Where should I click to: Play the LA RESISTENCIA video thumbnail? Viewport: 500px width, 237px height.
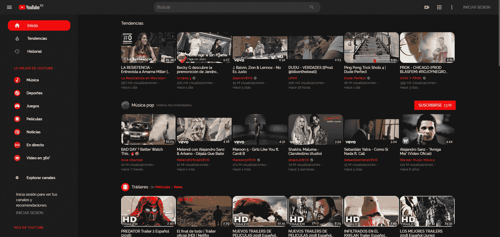149,48
